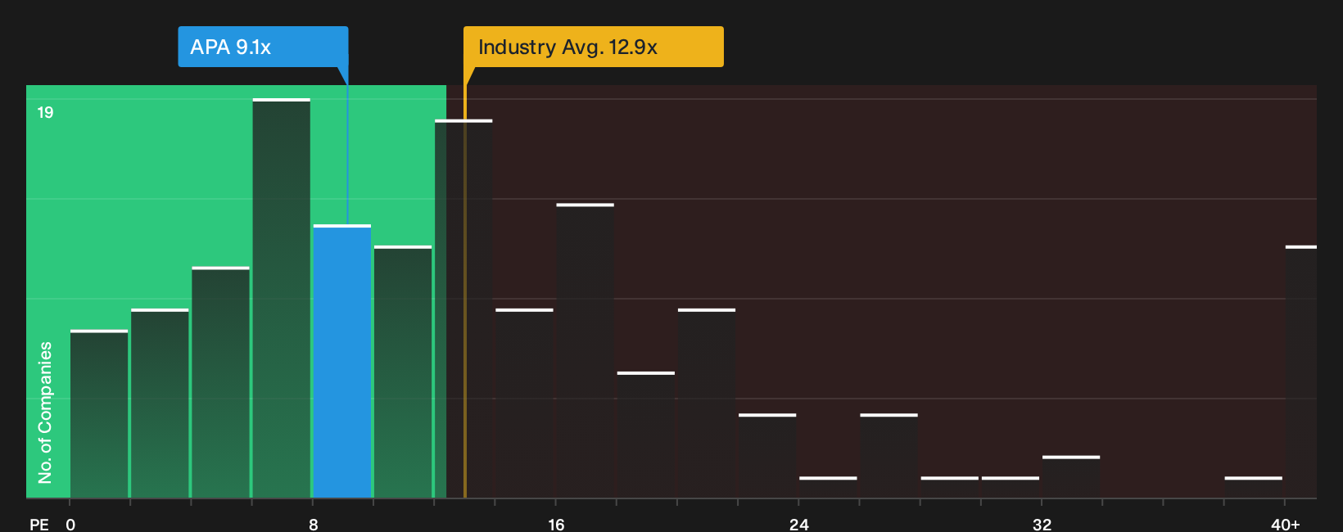Click the '16' x-axis tick label
The height and width of the screenshot is (532, 1343).
click(556, 525)
